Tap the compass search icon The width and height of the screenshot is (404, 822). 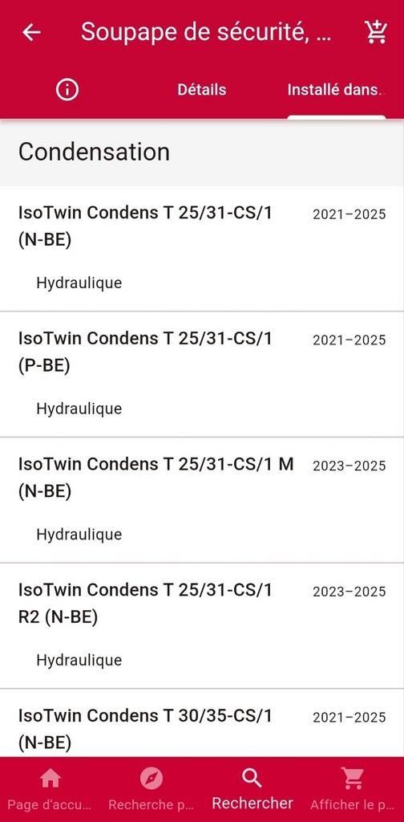(151, 779)
